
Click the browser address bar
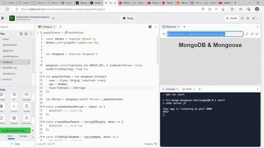[x=108, y=9]
